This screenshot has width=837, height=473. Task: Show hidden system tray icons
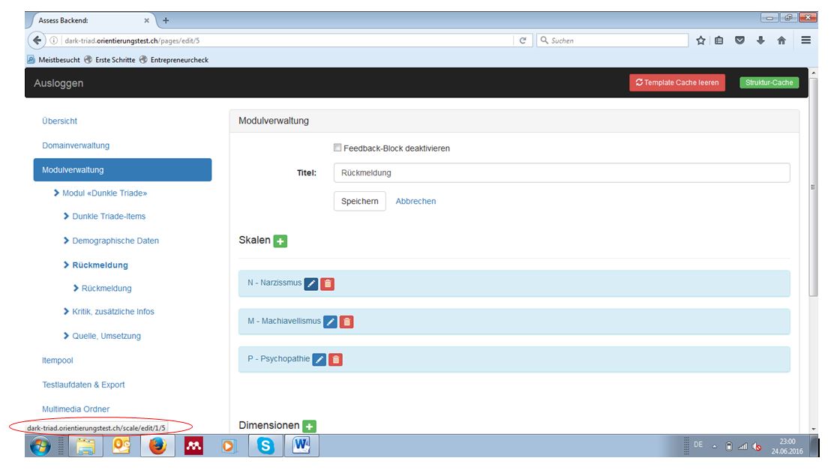[x=714, y=447]
